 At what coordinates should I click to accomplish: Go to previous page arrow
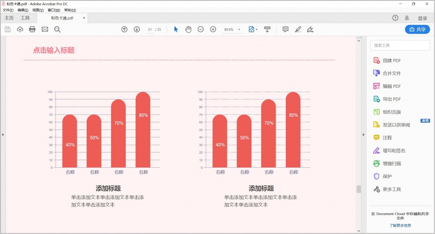pos(124,29)
